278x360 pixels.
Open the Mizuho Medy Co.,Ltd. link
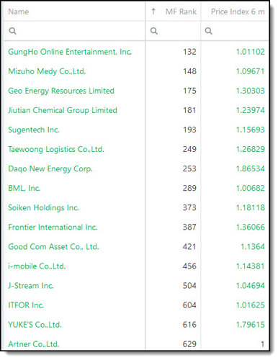pyautogui.click(x=47, y=71)
